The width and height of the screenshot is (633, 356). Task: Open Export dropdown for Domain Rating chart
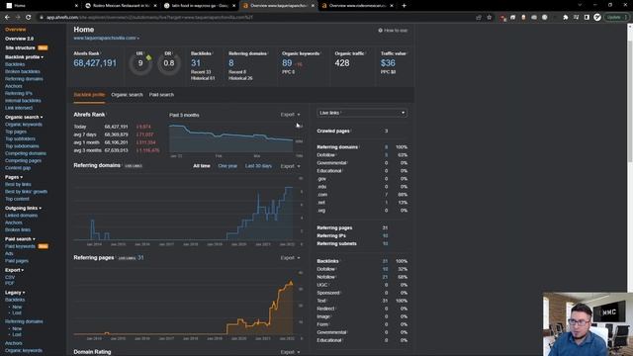pyautogui.click(x=290, y=352)
